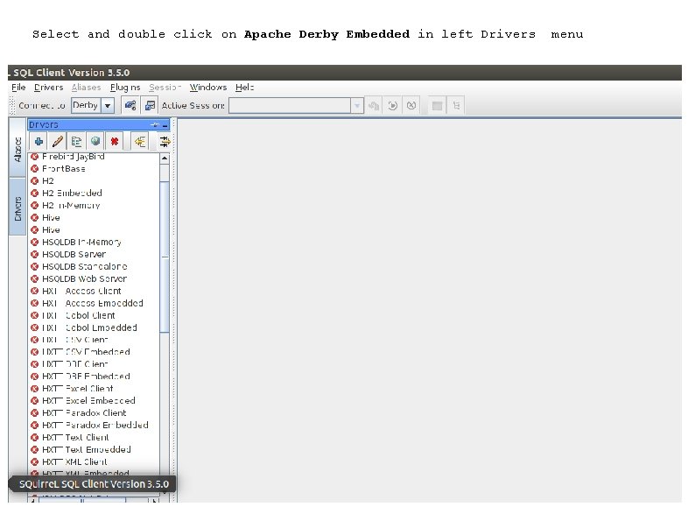Select HXTT Excel Embedded driver row

point(94,401)
